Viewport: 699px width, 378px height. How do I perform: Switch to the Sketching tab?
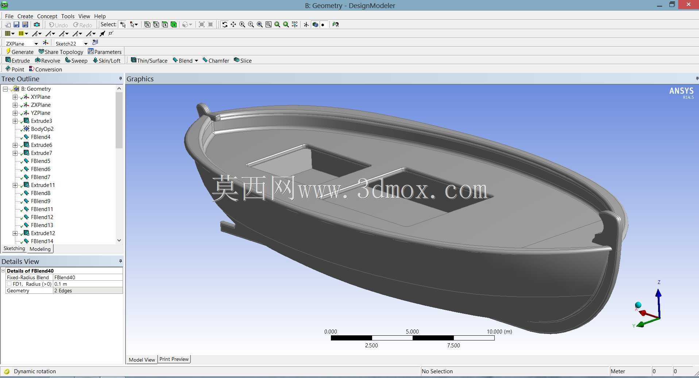[14, 249]
